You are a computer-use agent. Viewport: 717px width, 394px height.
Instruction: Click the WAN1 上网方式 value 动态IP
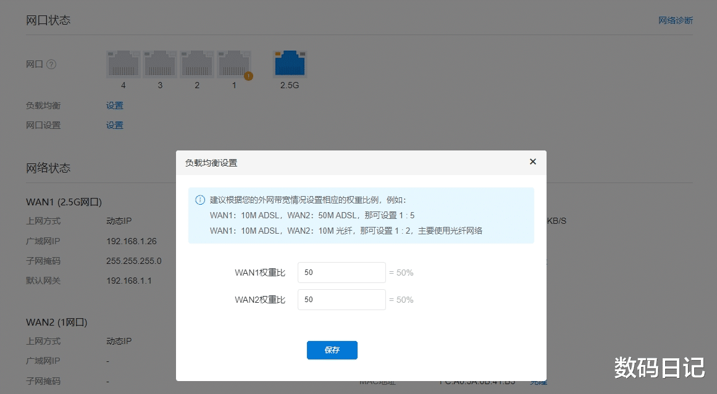[119, 221]
